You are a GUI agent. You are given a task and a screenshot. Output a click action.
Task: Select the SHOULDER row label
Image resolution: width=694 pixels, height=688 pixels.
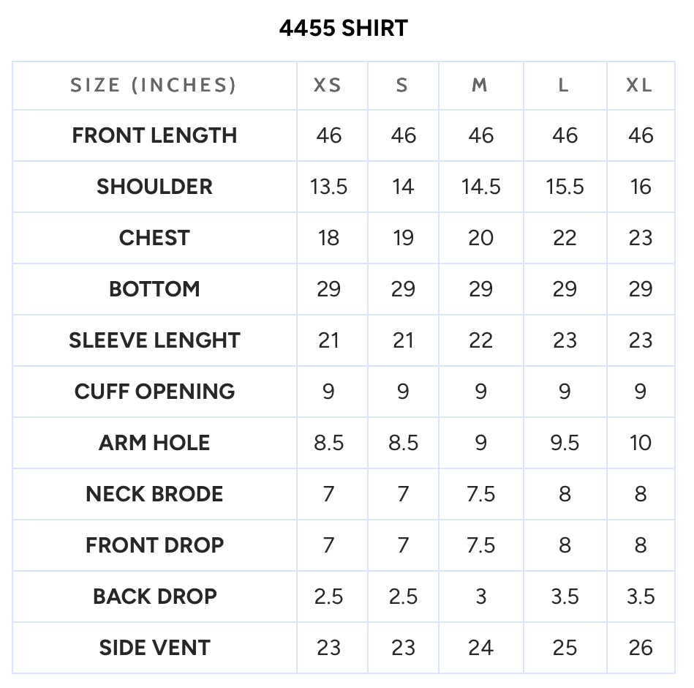pos(154,187)
